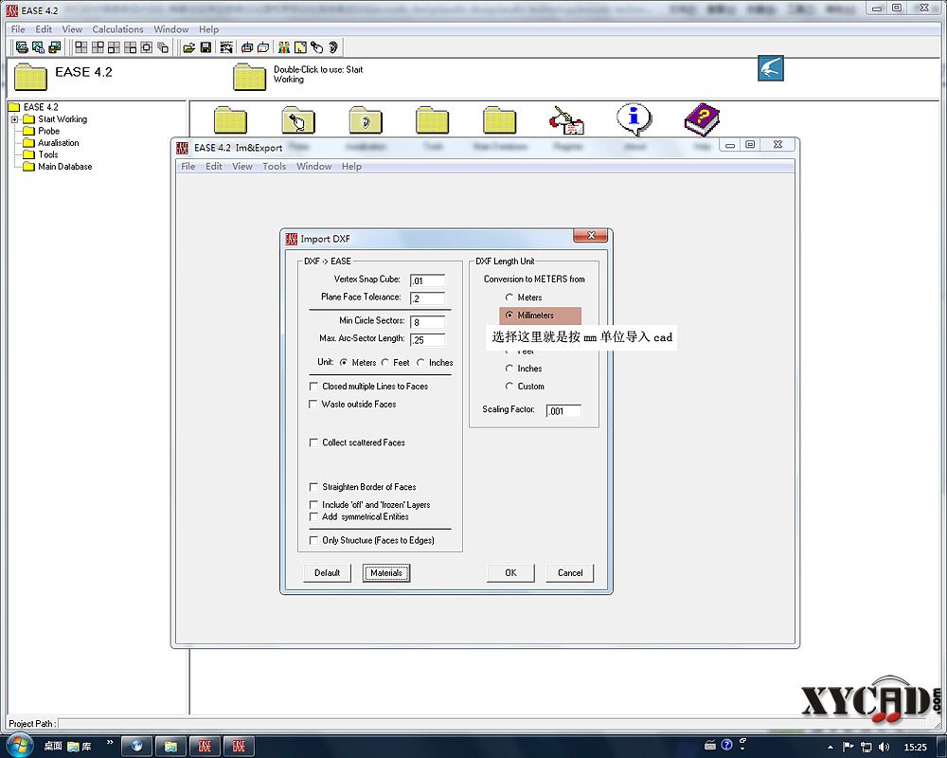Select Custom in DXF Length Unit
This screenshot has height=758, width=947.
point(509,386)
